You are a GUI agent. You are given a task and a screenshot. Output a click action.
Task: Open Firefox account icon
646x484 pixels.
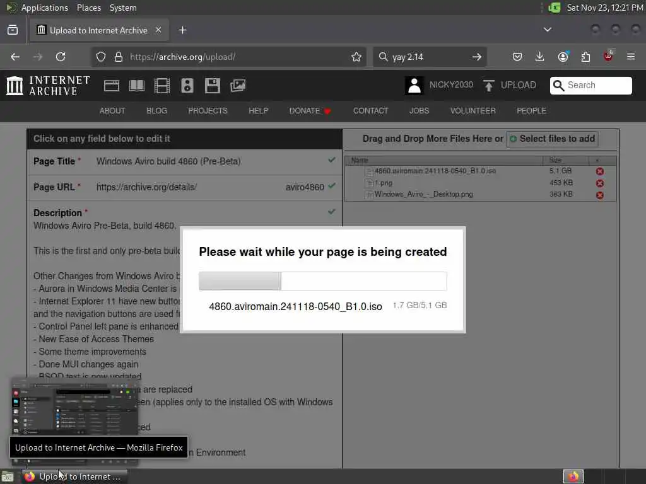click(563, 57)
